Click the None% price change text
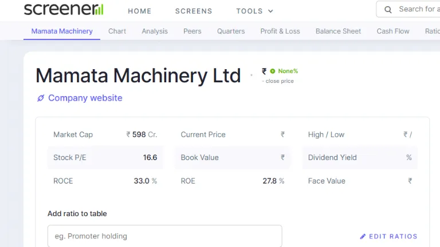This screenshot has width=440, height=247. pos(288,71)
